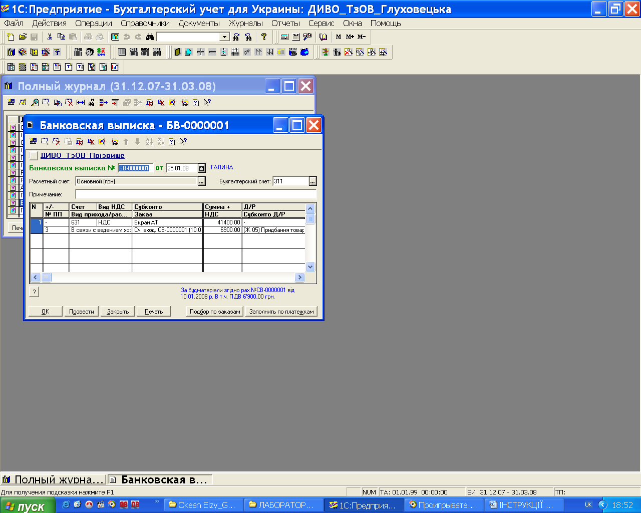The width and height of the screenshot is (641, 513).
Task: Open the calculator icon in main toolbar
Action: coord(284,37)
